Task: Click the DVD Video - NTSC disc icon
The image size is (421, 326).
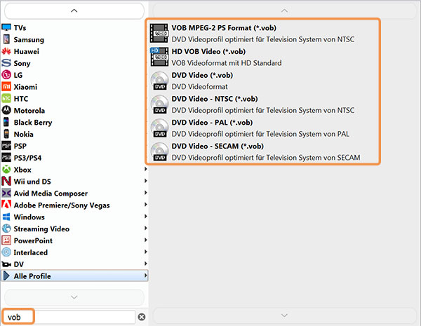Action: click(x=159, y=104)
